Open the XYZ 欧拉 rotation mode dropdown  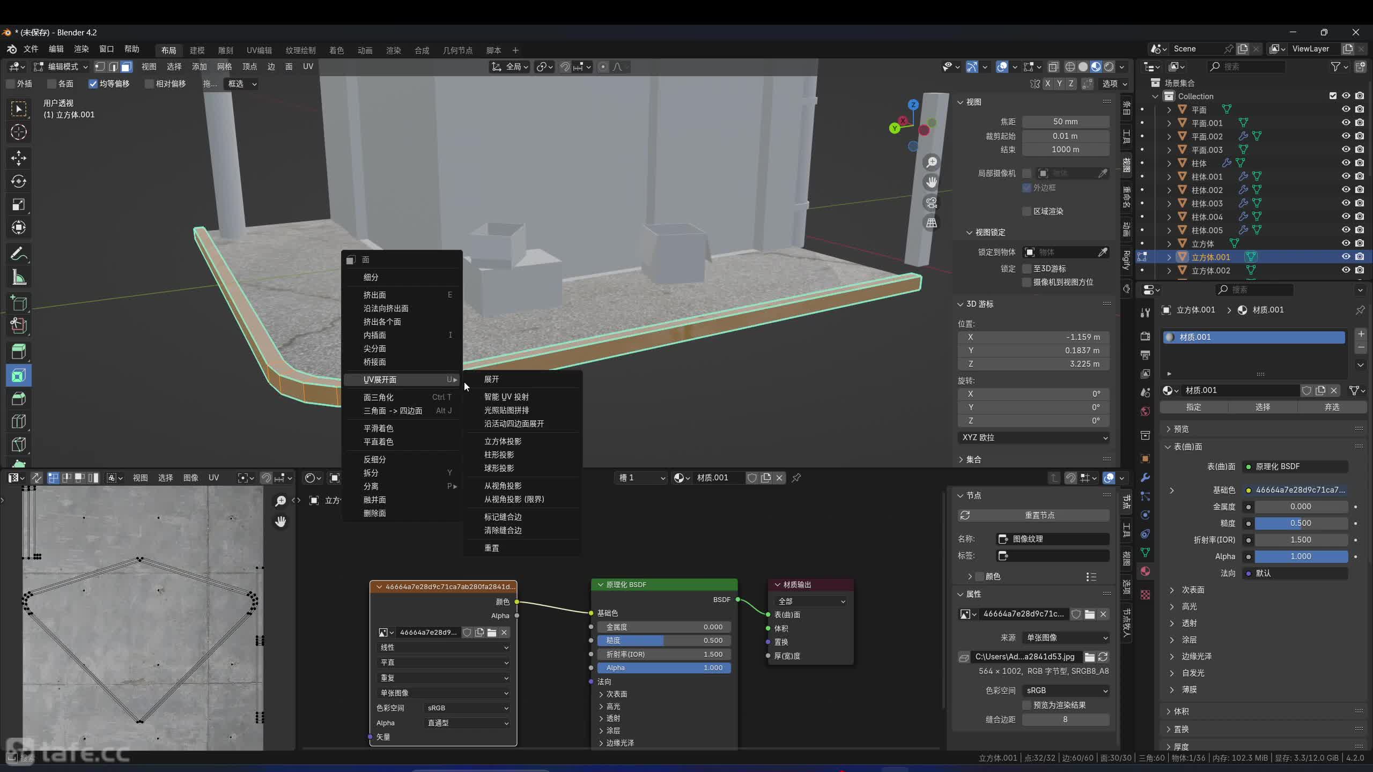(1034, 437)
